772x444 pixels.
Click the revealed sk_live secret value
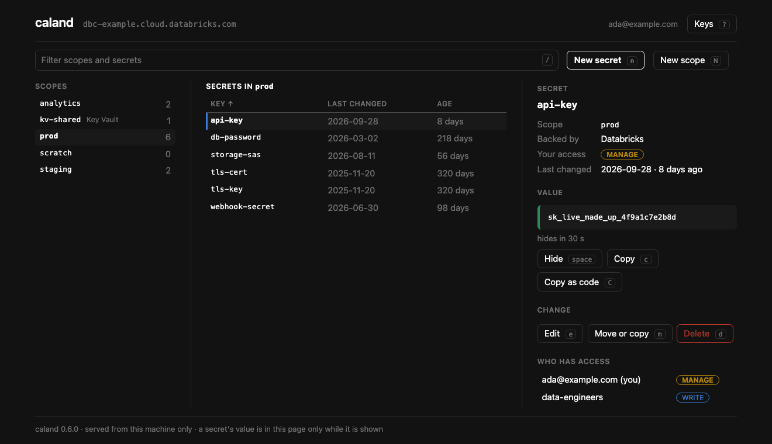[x=637, y=217]
